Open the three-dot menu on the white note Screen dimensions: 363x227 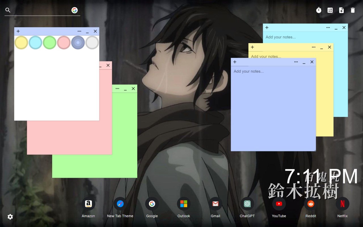[x=79, y=31]
